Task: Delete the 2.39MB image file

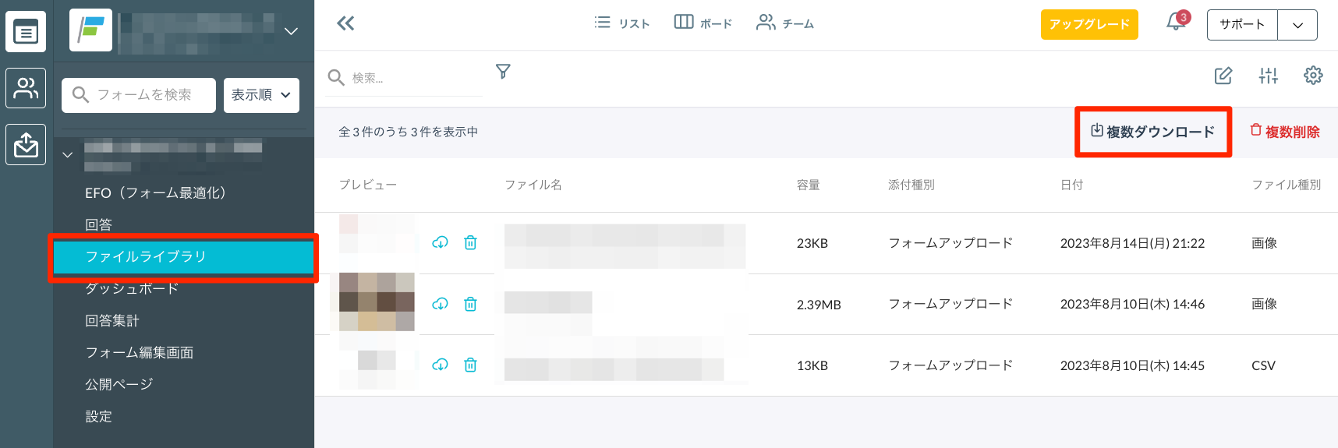Action: pyautogui.click(x=470, y=304)
